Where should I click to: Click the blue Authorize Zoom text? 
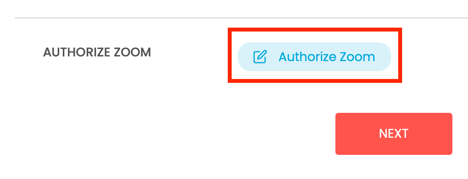pos(327,57)
